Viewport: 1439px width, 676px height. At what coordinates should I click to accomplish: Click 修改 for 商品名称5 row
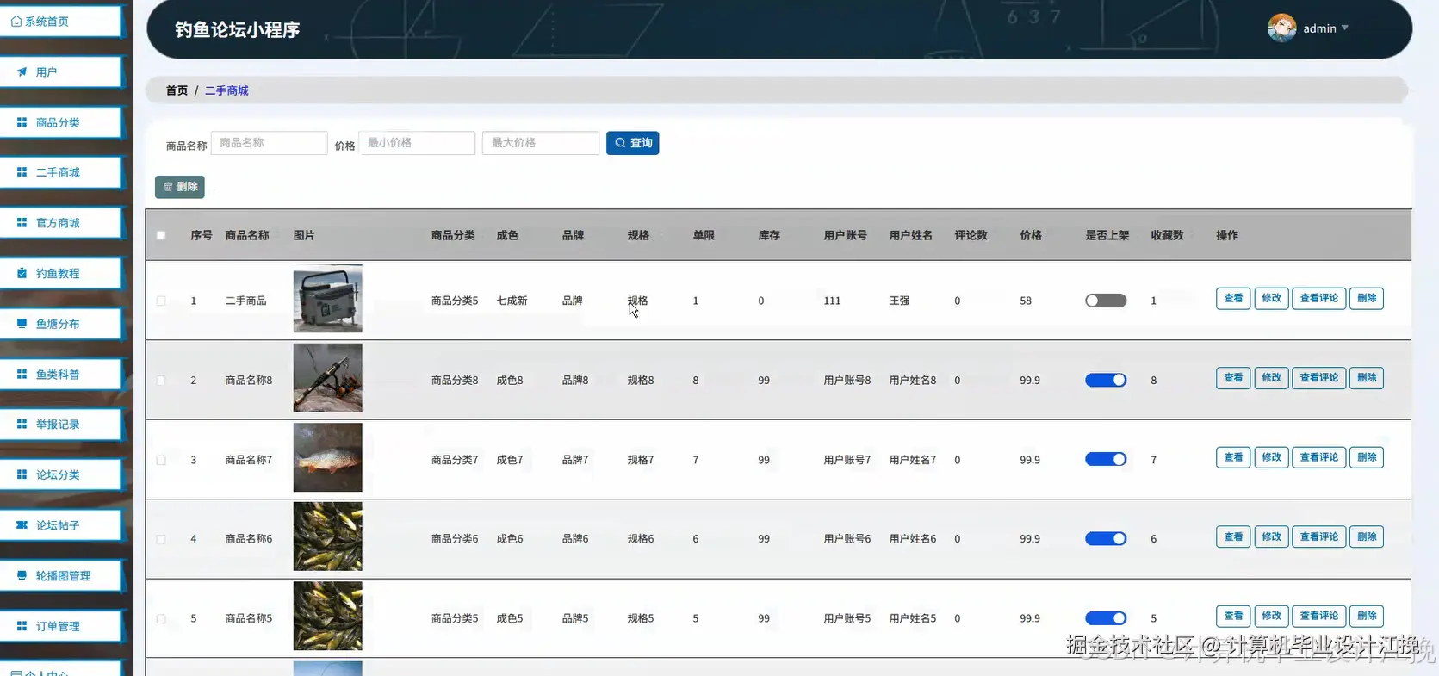tap(1271, 616)
